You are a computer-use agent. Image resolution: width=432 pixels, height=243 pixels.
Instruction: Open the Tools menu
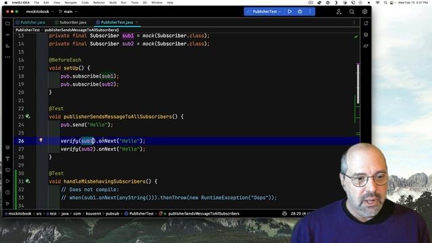(x=134, y=3)
